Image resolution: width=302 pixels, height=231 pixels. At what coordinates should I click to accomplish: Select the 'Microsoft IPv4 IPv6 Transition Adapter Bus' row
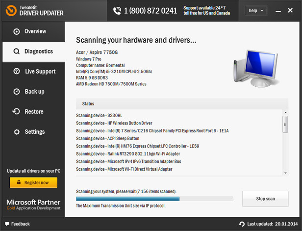click(179, 161)
